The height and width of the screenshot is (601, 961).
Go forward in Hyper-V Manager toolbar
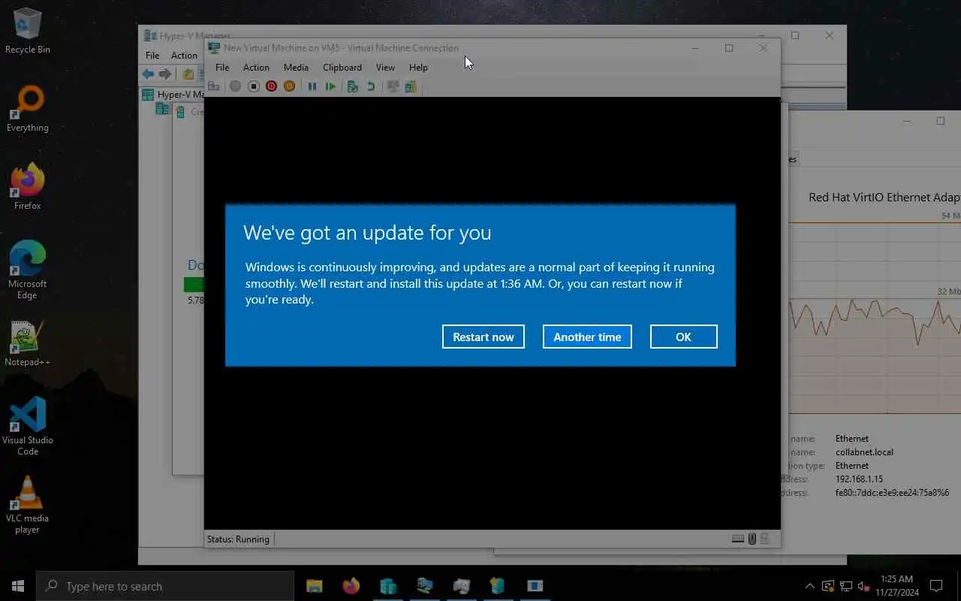click(165, 74)
